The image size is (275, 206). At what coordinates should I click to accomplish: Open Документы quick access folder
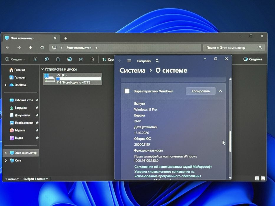pos(20,115)
